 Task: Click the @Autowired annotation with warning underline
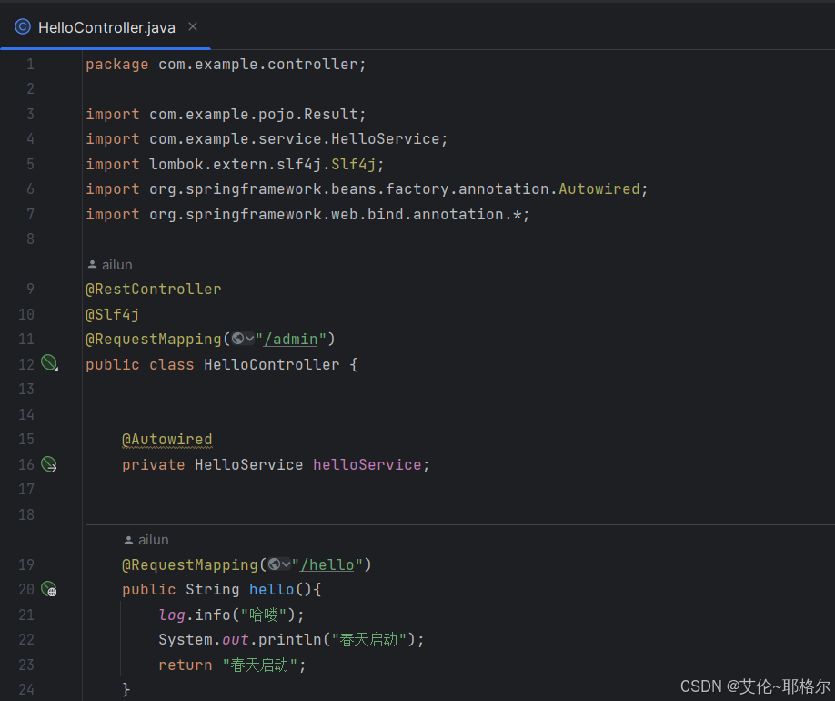tap(167, 439)
